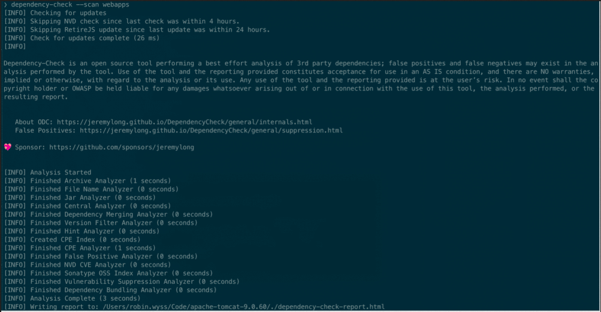
Task: Click the prompt chevron before the command
Action: coord(5,5)
